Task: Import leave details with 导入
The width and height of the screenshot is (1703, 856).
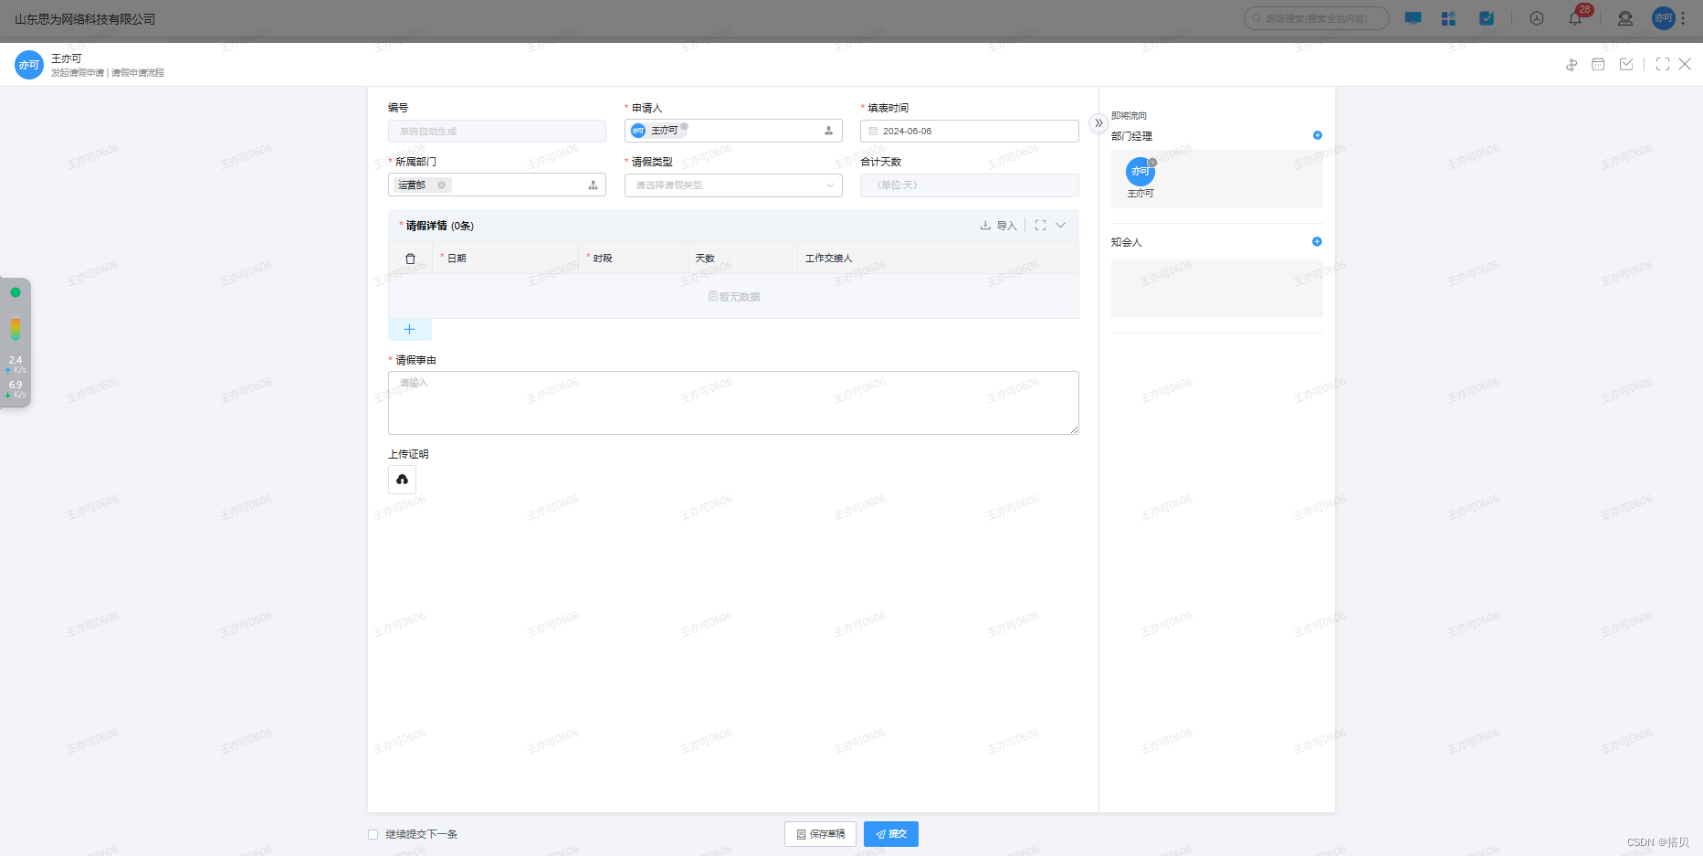Action: 998,226
